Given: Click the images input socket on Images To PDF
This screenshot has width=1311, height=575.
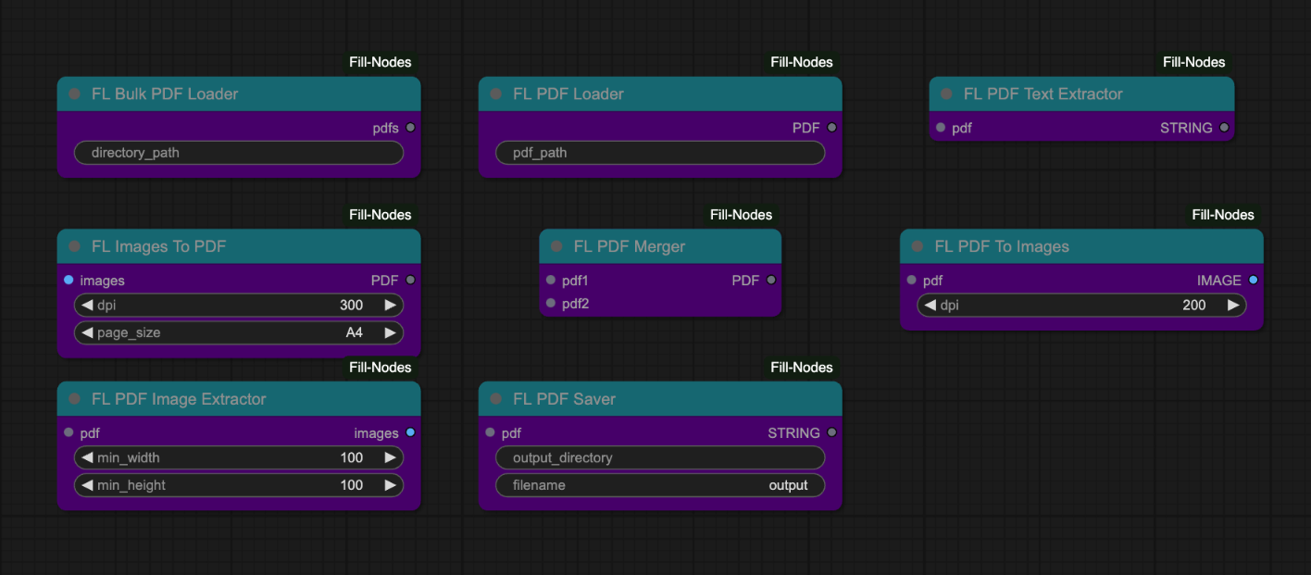Looking at the screenshot, I should point(69,280).
